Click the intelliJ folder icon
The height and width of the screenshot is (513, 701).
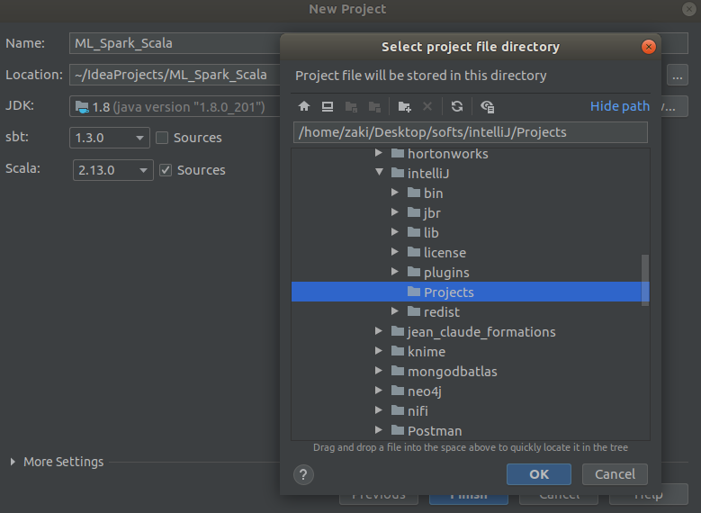click(398, 173)
